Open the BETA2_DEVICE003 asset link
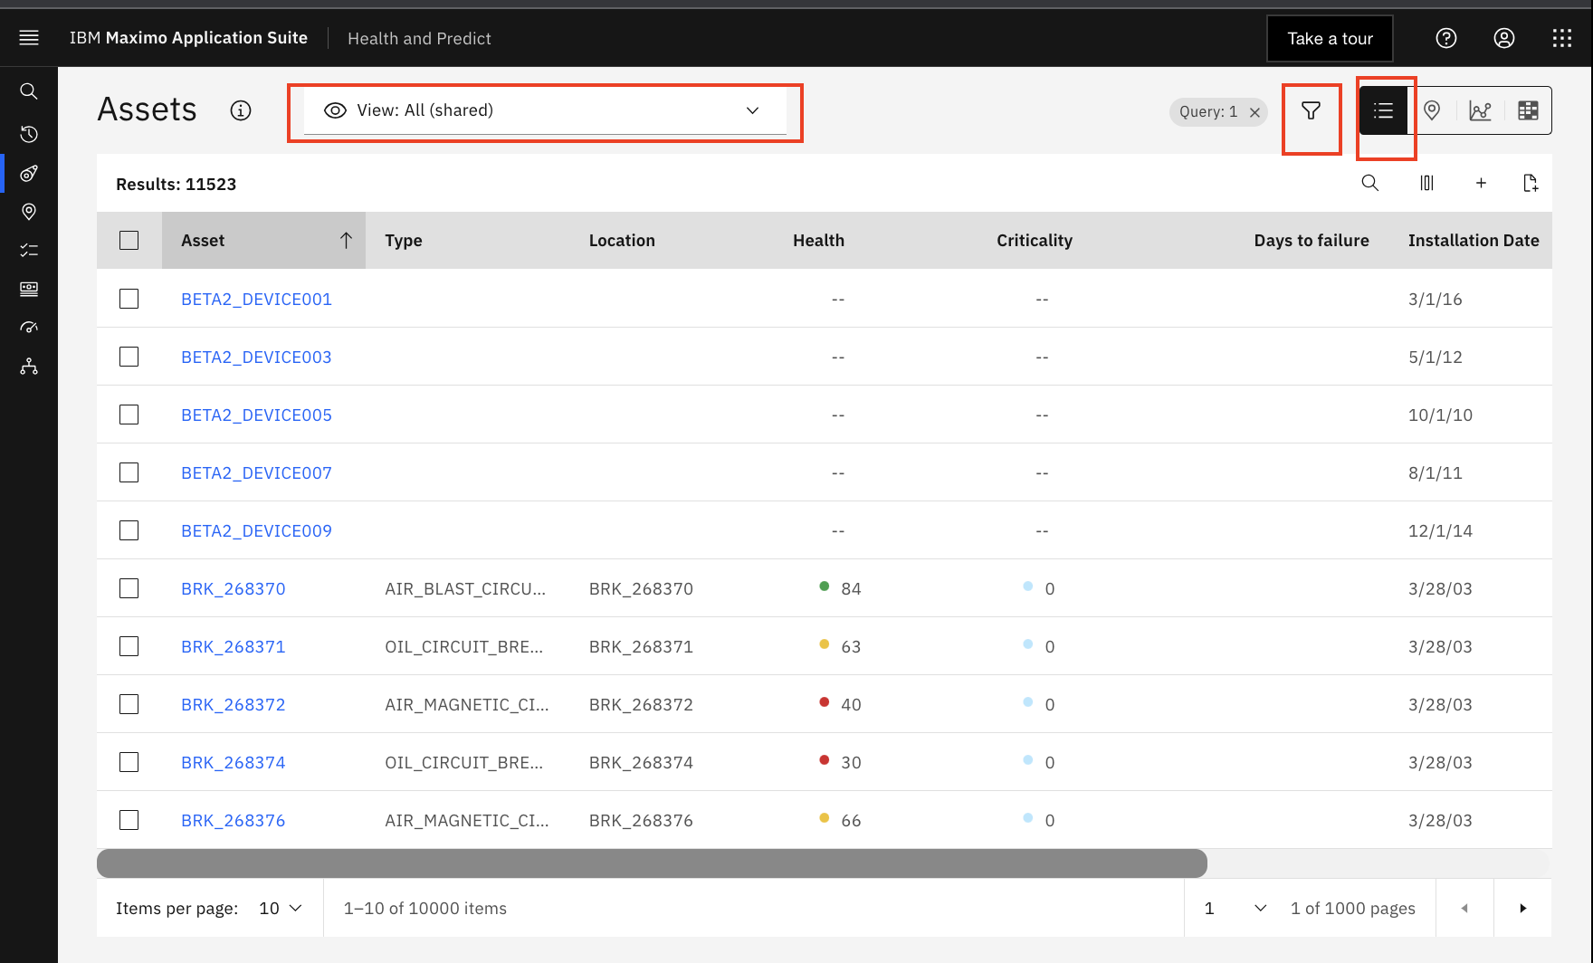1593x963 pixels. 256,357
